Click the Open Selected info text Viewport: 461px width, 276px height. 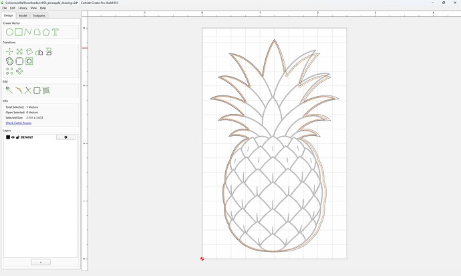pos(22,113)
